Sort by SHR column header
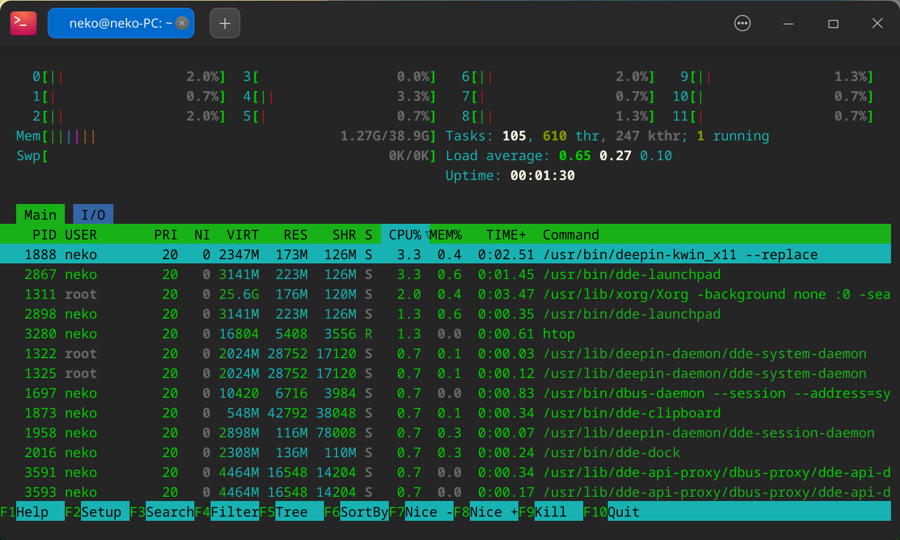The image size is (900, 540). coord(344,235)
